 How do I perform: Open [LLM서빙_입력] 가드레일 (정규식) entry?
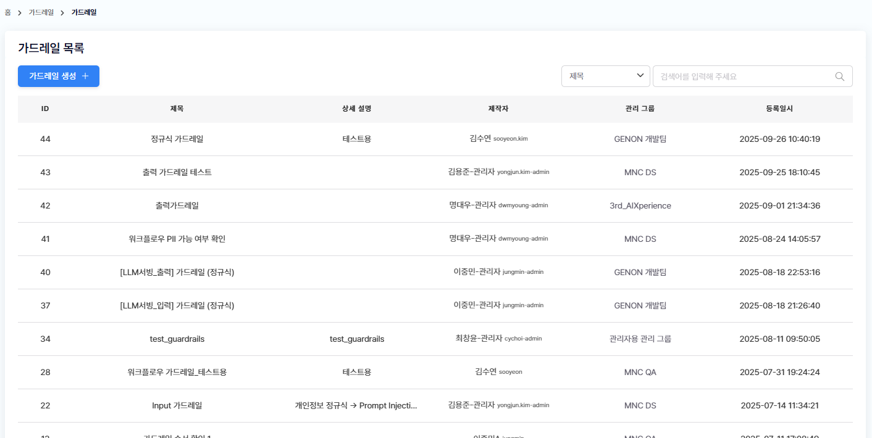coord(177,305)
